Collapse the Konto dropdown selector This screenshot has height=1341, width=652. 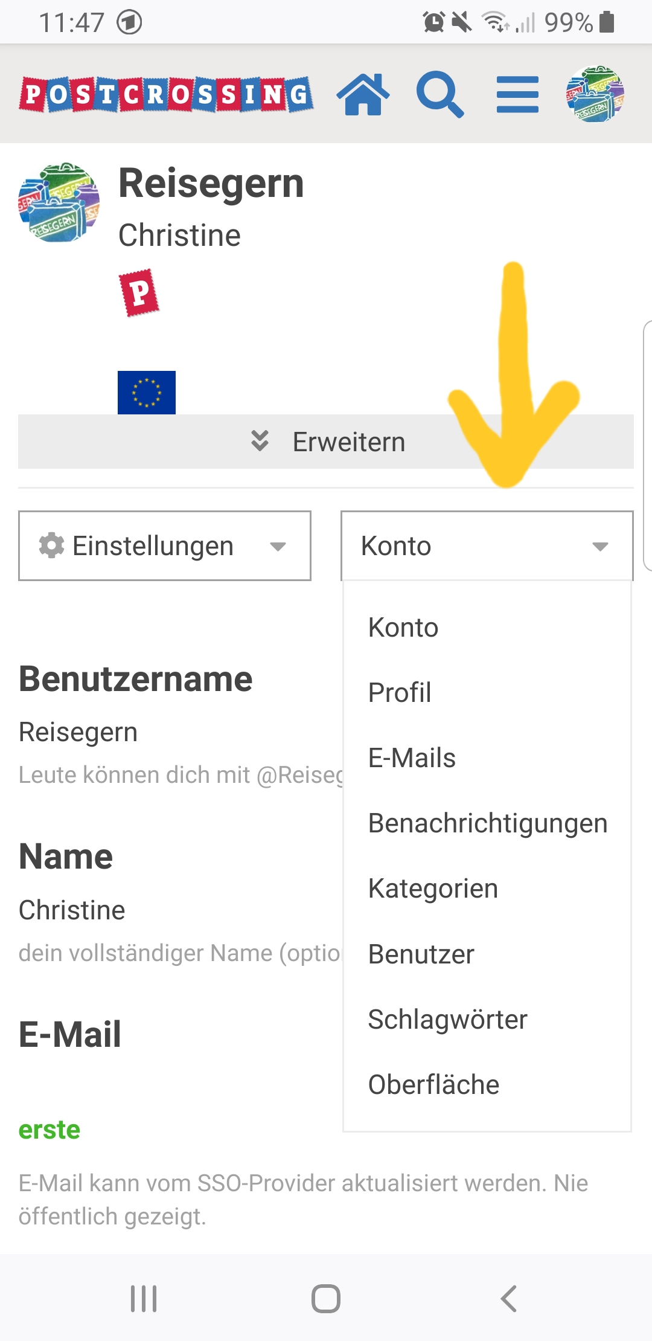pos(487,546)
